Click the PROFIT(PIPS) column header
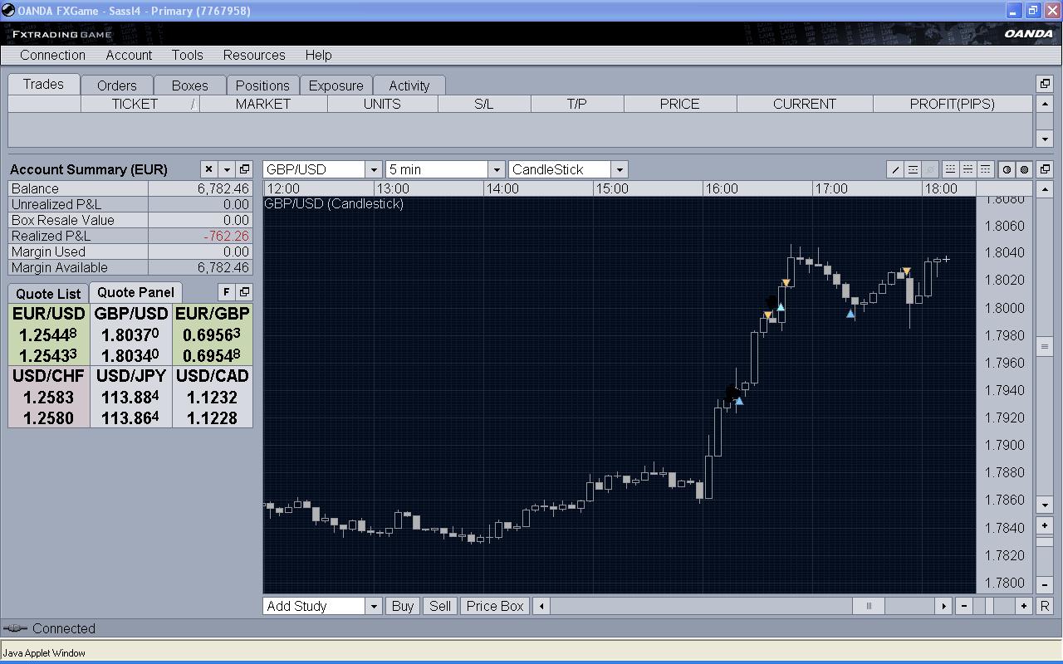This screenshot has height=664, width=1063. pyautogui.click(x=953, y=104)
